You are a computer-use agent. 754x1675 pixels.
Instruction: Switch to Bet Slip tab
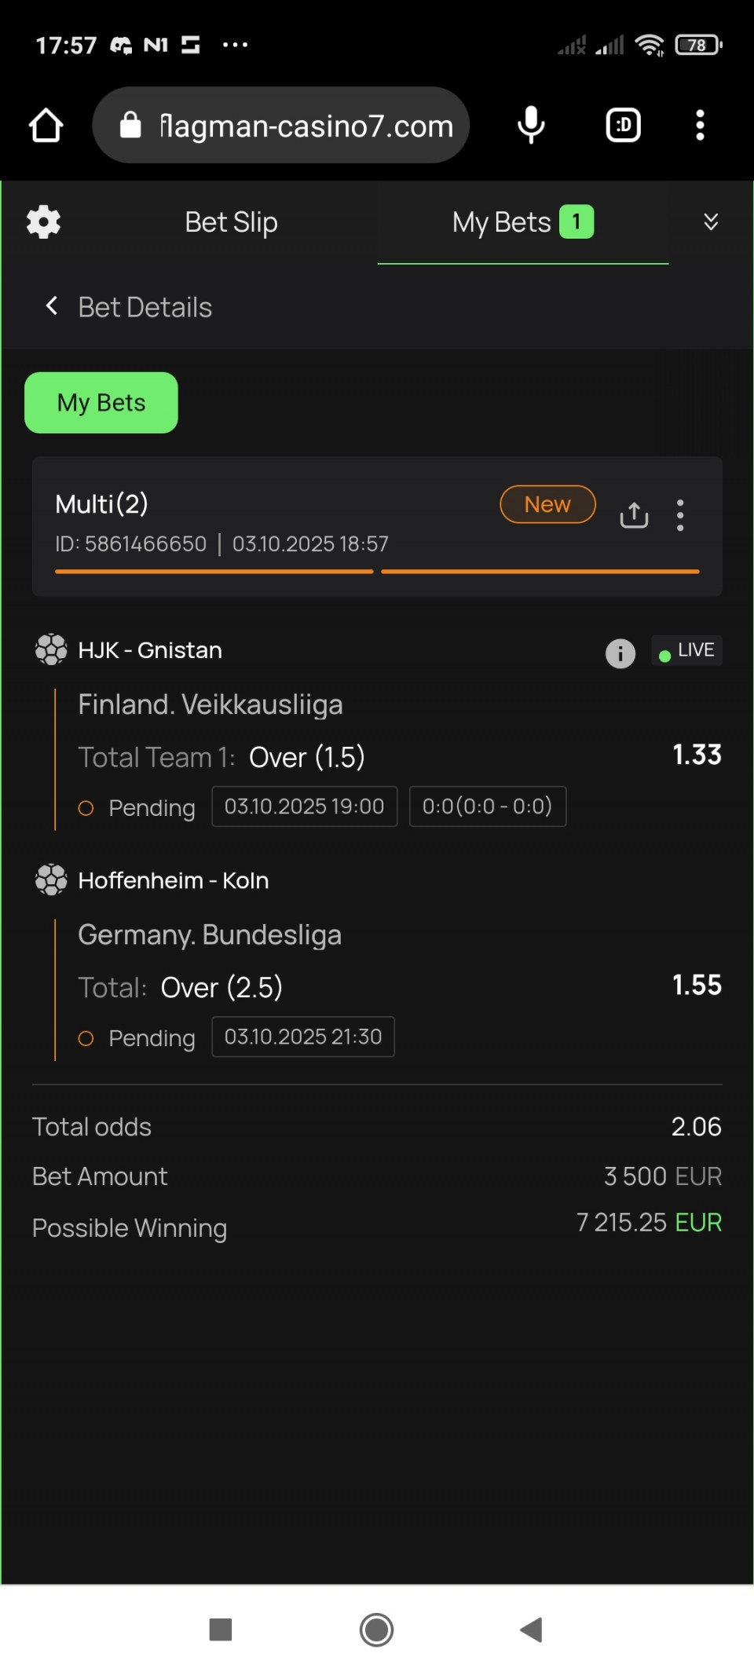(231, 222)
